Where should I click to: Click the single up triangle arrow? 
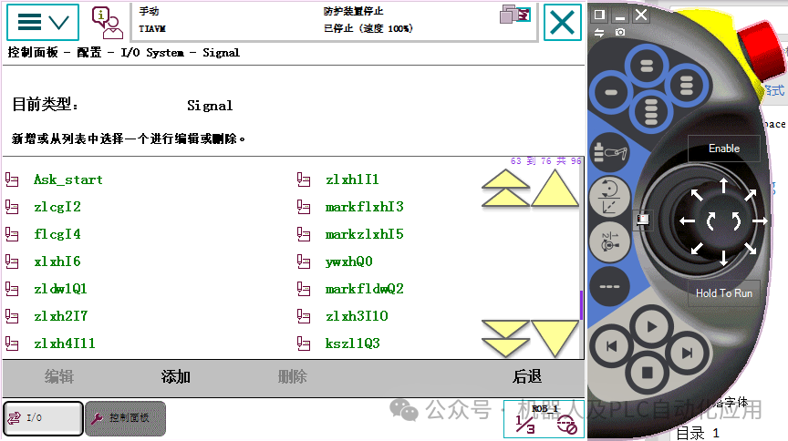pos(555,188)
